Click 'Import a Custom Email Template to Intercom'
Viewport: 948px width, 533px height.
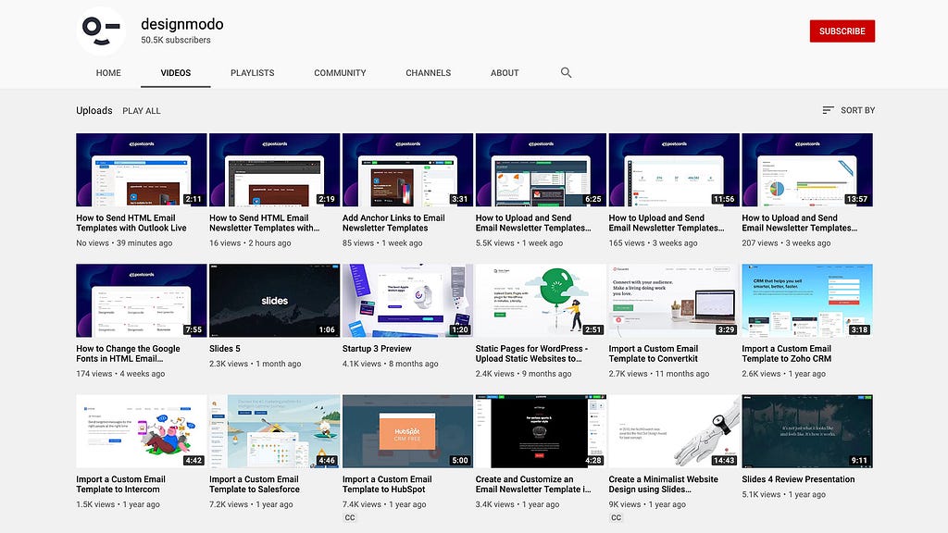point(121,484)
